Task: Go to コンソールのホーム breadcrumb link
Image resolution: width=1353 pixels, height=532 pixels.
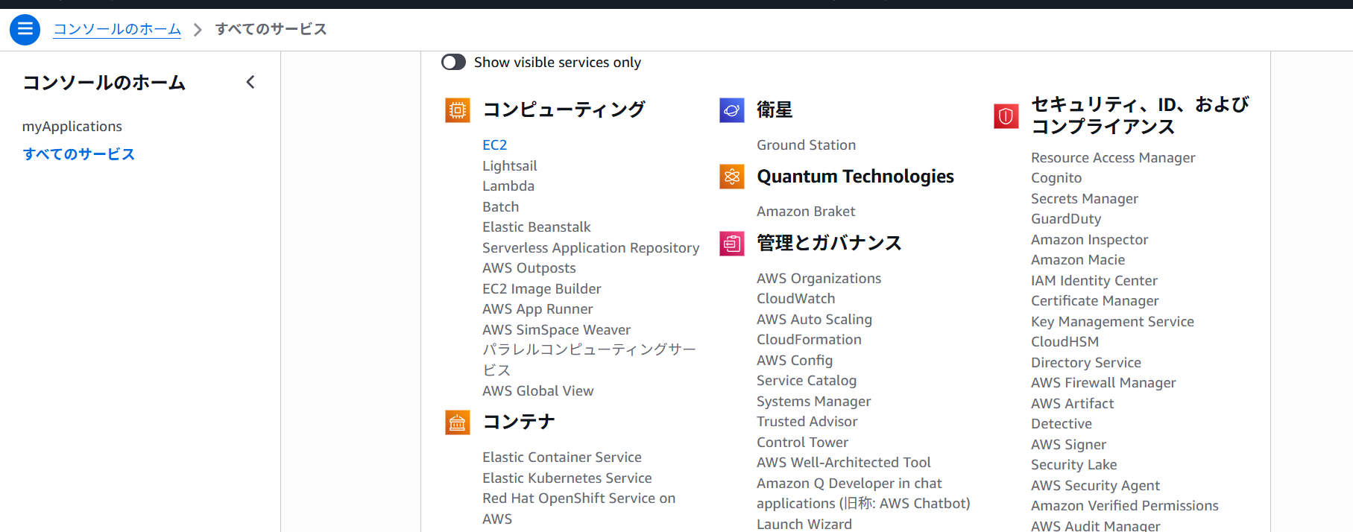Action: (x=117, y=29)
